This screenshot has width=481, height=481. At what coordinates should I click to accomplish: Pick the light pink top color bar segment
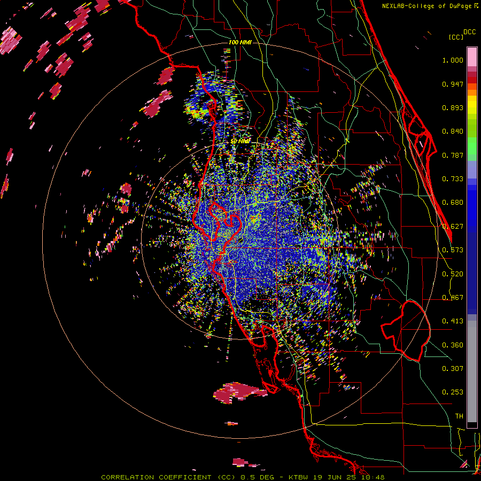(x=472, y=57)
